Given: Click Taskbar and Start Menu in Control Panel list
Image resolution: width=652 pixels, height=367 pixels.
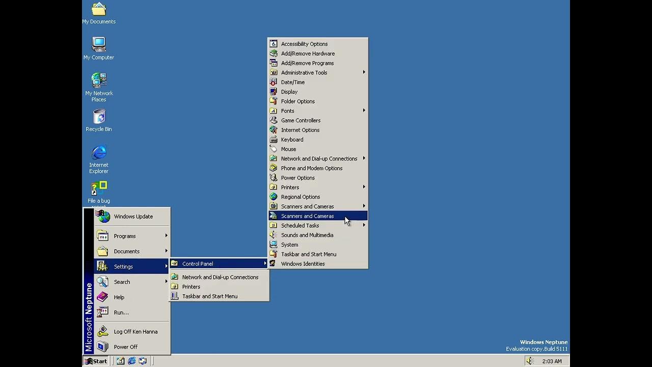Looking at the screenshot, I should pyautogui.click(x=318, y=254).
